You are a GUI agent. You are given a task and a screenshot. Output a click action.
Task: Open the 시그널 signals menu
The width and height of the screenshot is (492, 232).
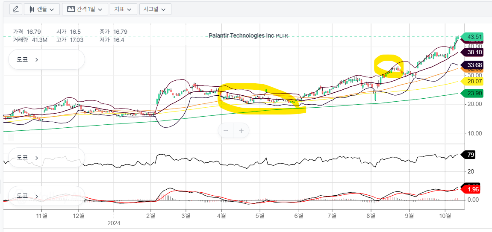pos(154,9)
